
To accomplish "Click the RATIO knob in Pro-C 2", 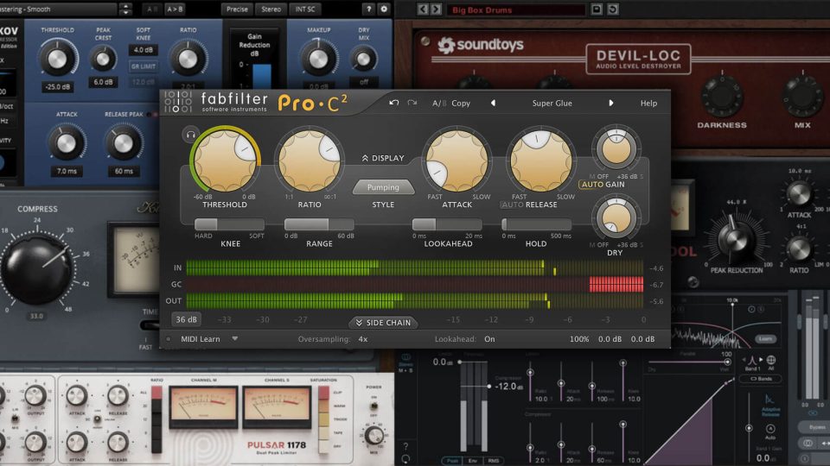I will tap(310, 161).
